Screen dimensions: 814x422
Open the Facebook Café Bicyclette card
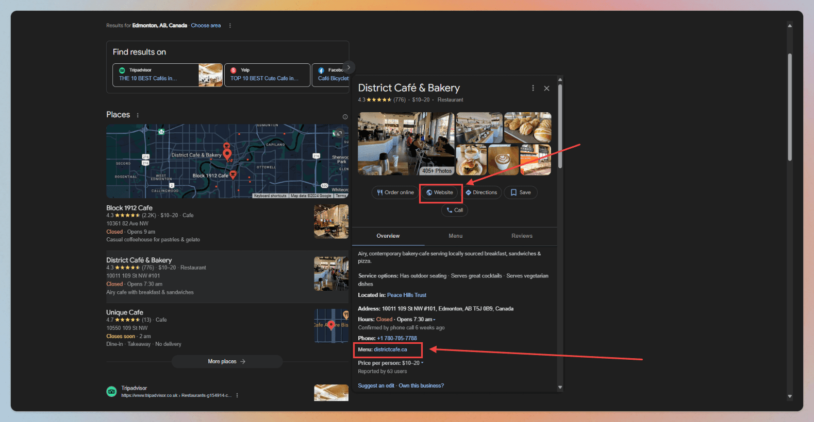point(330,75)
